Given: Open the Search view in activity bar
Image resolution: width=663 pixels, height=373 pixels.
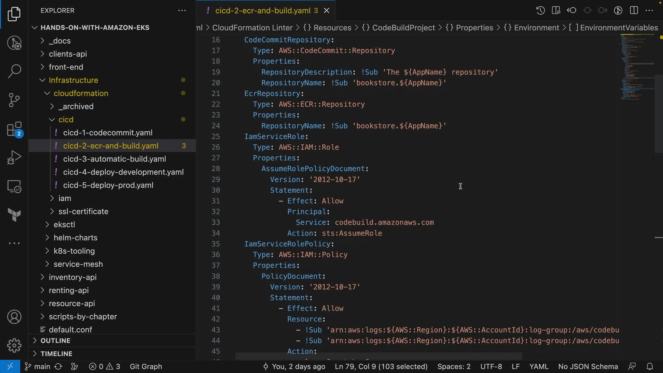Looking at the screenshot, I should tap(14, 71).
